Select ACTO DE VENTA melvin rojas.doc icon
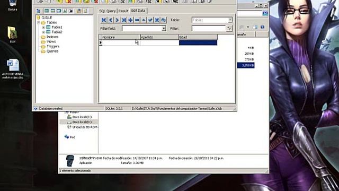 pos(13,69)
